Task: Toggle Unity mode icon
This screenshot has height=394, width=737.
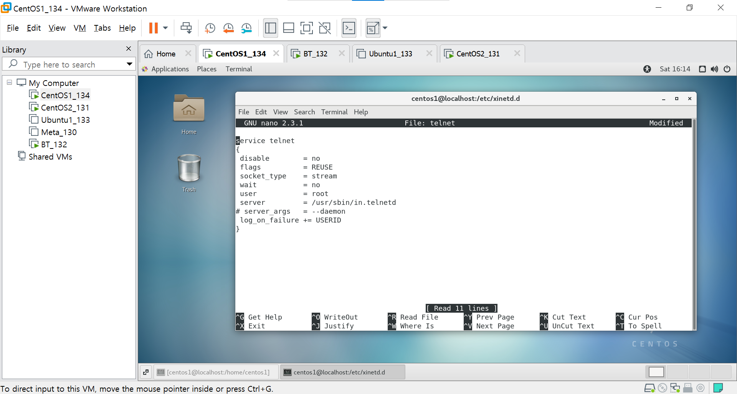Action: coord(325,28)
